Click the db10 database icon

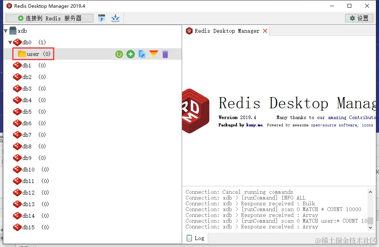click(17, 170)
